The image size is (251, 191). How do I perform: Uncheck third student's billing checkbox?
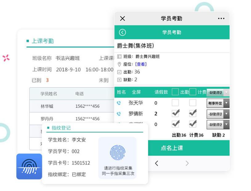(193, 124)
